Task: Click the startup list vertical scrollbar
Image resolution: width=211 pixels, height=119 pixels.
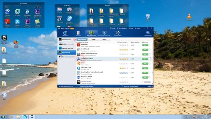Action: coord(152,63)
